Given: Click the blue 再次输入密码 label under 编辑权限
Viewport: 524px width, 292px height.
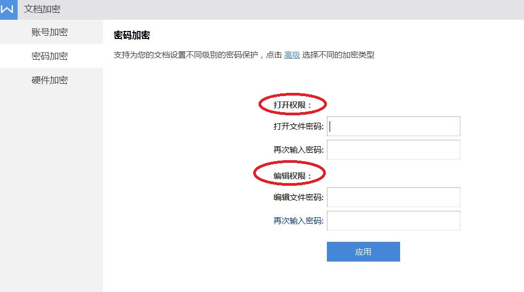Looking at the screenshot, I should tap(298, 220).
